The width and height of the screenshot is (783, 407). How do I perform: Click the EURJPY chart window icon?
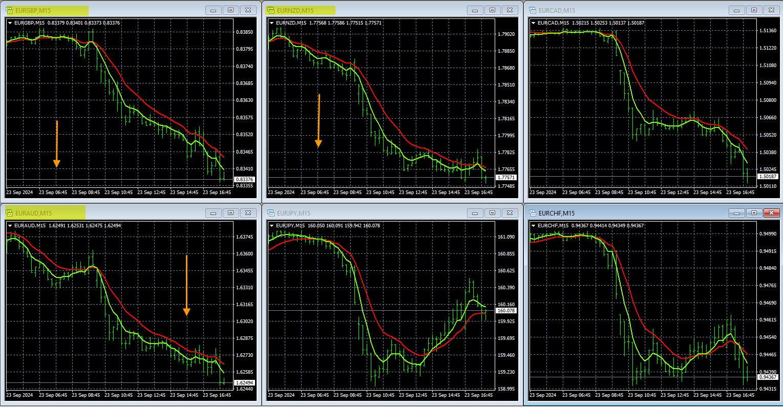271,213
